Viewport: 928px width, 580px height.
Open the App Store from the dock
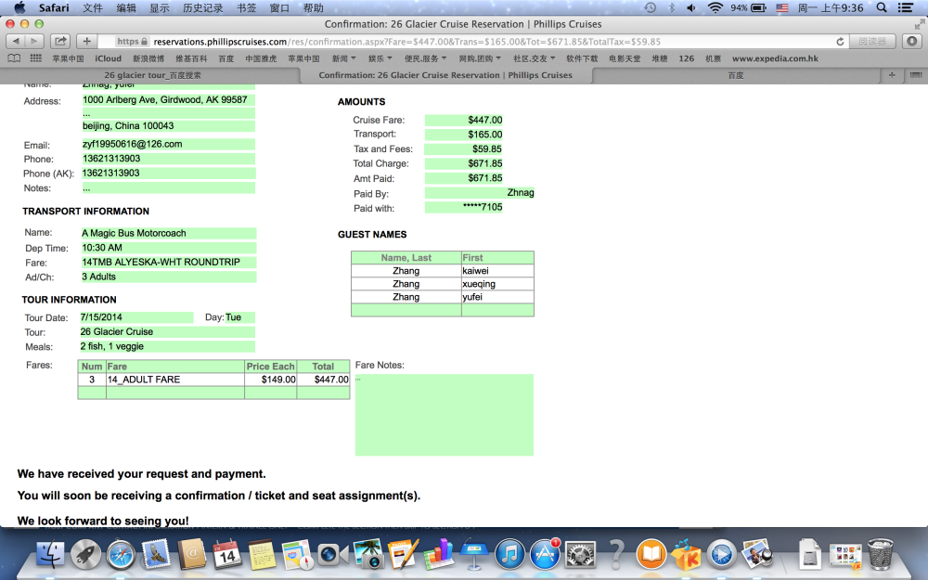545,554
